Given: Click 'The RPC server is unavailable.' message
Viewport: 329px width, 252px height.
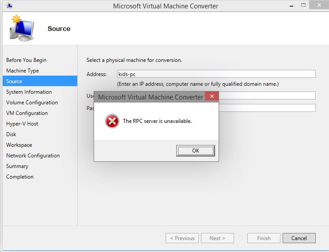Looking at the screenshot, I should tap(157, 121).
